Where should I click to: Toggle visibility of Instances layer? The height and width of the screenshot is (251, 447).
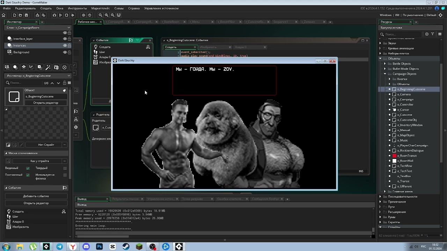pos(65,45)
